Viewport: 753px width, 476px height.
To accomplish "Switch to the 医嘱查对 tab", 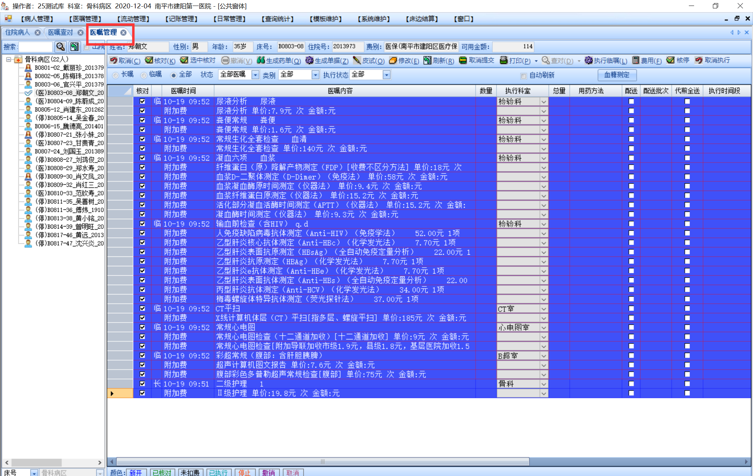I will click(x=61, y=32).
